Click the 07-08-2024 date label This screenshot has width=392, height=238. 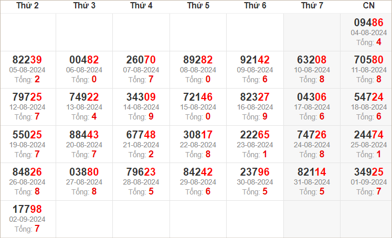tap(141, 70)
